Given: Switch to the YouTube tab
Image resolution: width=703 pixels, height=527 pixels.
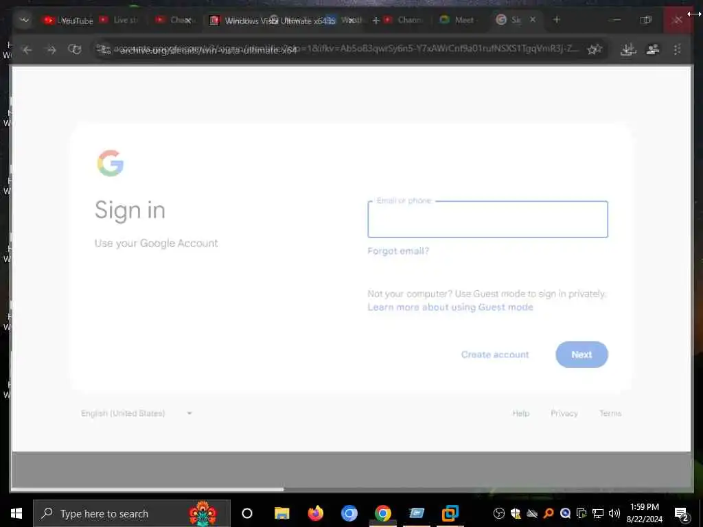Looking at the screenshot, I should coord(68,21).
